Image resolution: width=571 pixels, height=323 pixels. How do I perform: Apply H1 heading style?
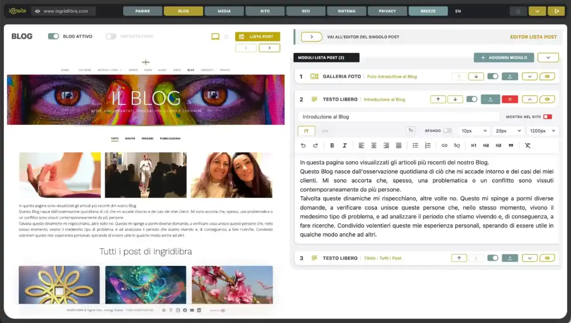[473, 145]
